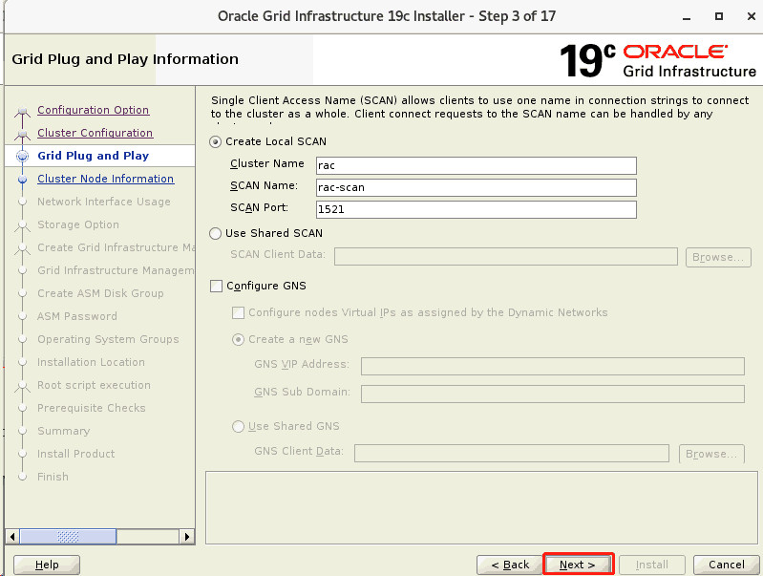763x576 pixels.
Task: Click Create Grid Infrastructure Ma… step label
Action: coord(116,247)
